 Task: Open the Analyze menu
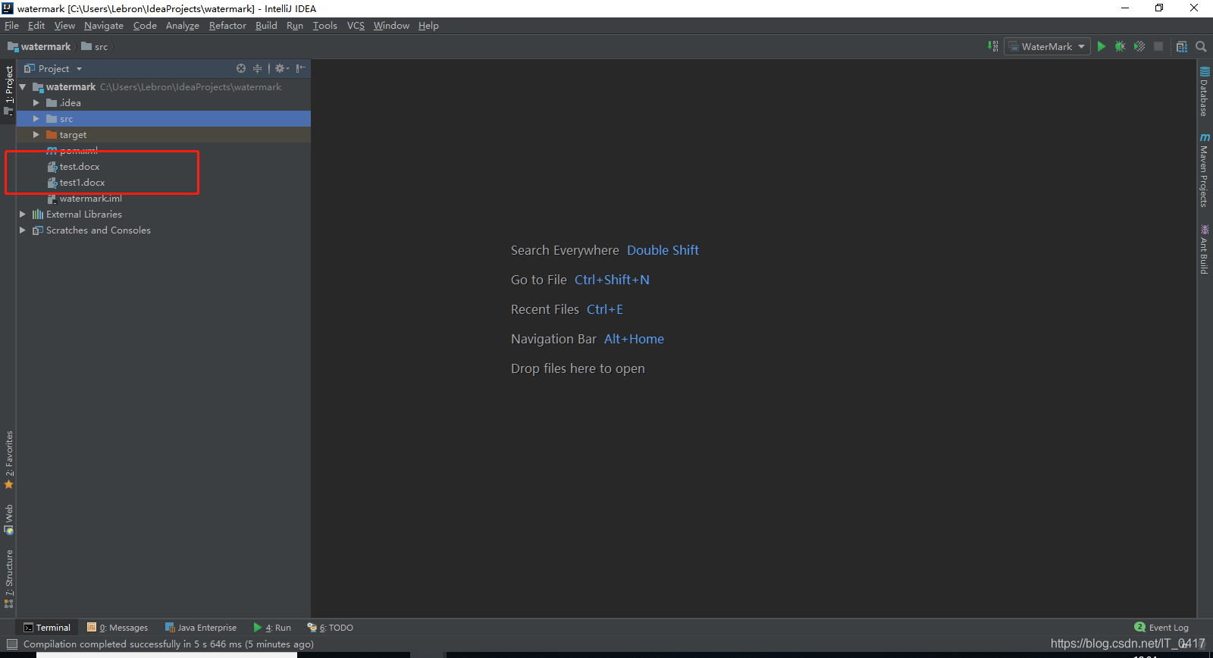pos(183,26)
